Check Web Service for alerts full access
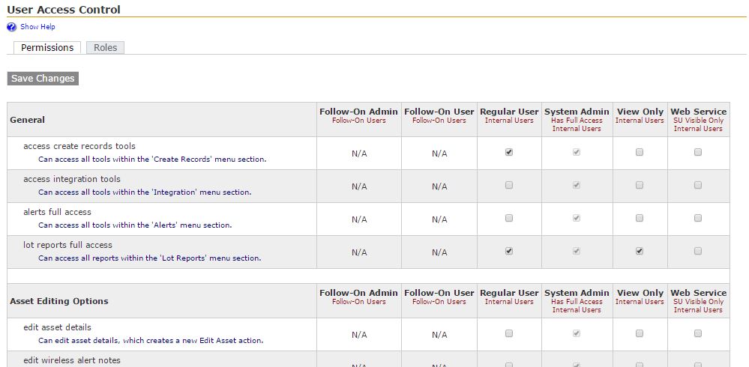Image resolution: width=749 pixels, height=367 pixels. [x=698, y=218]
